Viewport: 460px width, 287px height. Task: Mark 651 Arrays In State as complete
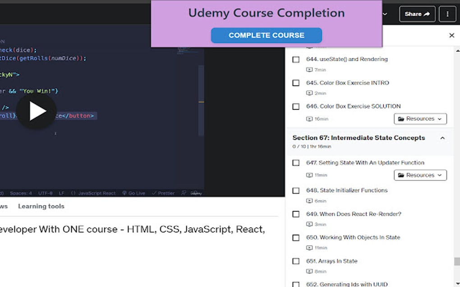click(x=296, y=261)
